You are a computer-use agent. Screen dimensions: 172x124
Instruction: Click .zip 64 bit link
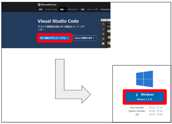pos(152,114)
